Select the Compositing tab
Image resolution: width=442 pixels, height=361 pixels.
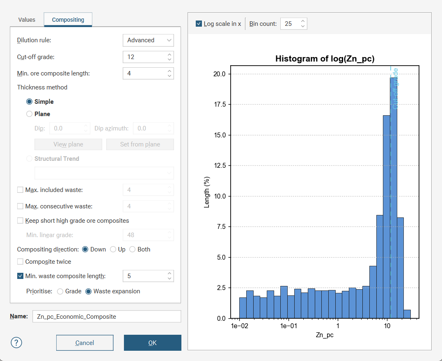[x=68, y=20]
